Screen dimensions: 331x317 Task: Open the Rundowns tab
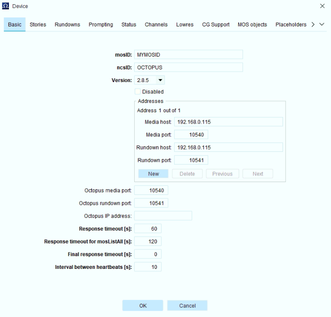tap(67, 25)
